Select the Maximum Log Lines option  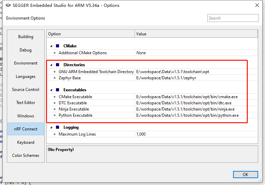click(77, 134)
